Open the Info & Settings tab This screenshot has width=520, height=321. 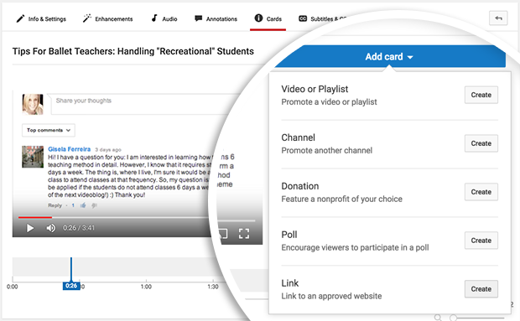[x=41, y=19]
